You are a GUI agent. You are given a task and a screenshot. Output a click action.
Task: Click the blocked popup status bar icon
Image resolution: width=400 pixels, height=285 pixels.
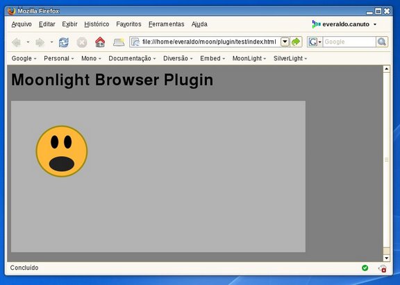(x=383, y=268)
